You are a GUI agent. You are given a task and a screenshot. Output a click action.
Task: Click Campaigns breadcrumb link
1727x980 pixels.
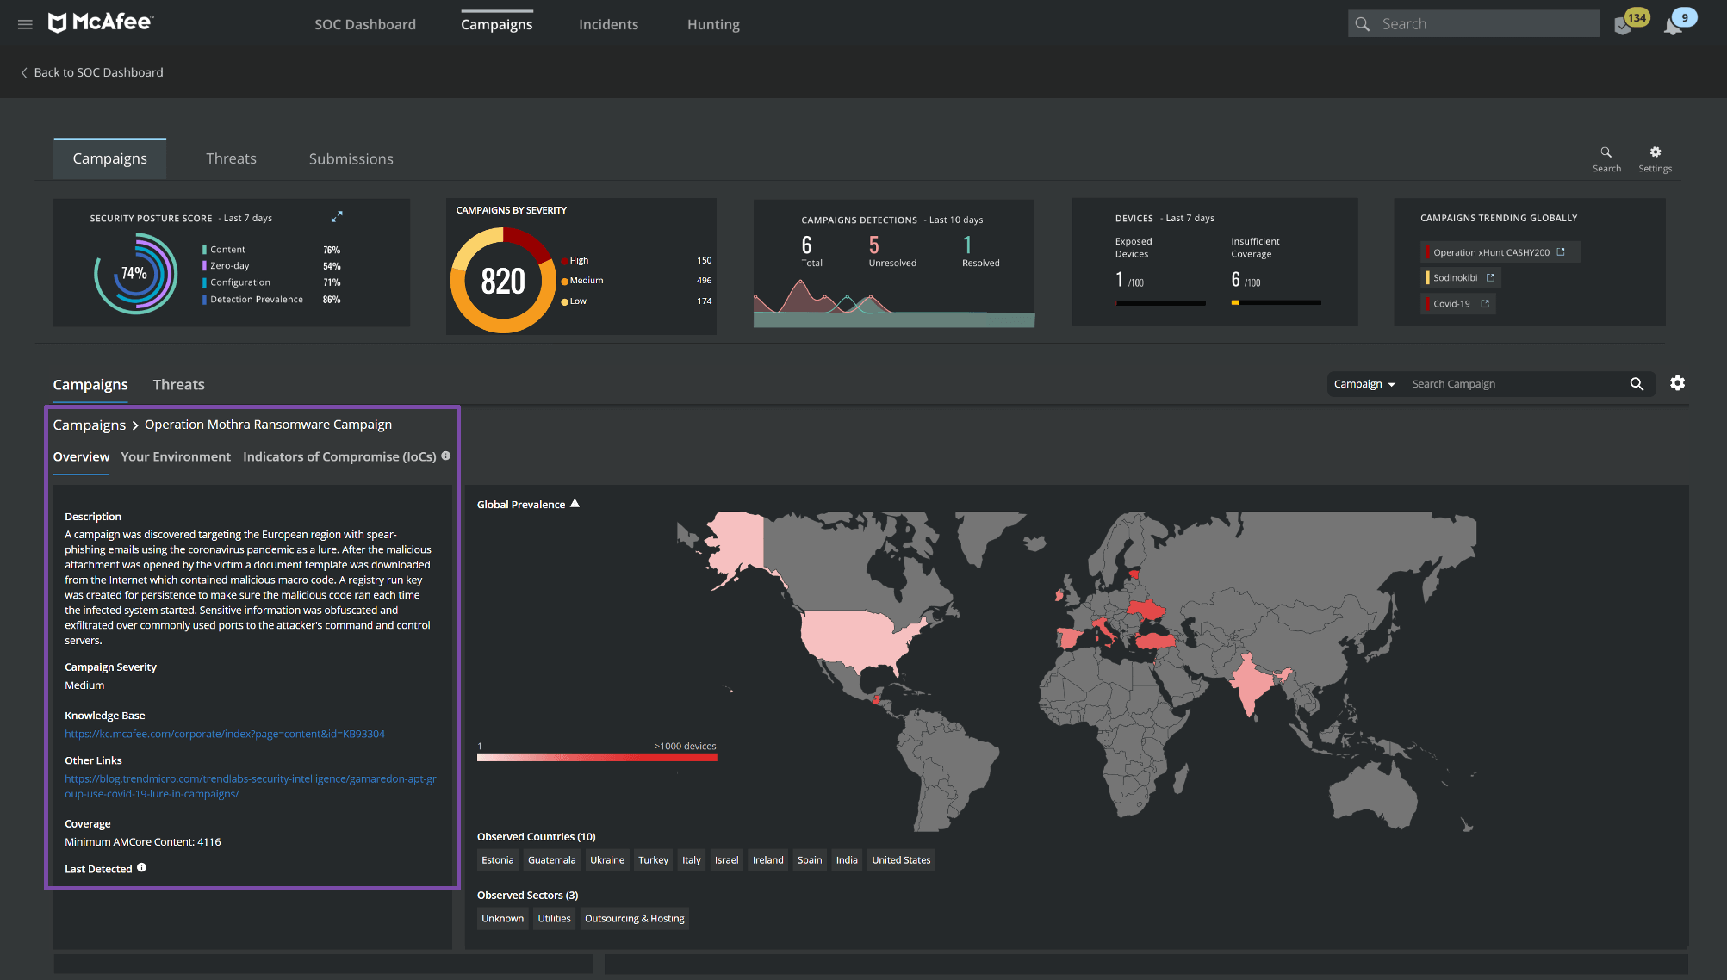90,425
